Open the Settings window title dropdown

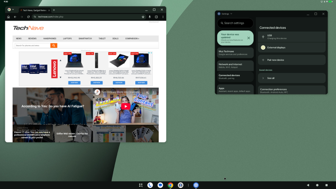[x=231, y=14]
